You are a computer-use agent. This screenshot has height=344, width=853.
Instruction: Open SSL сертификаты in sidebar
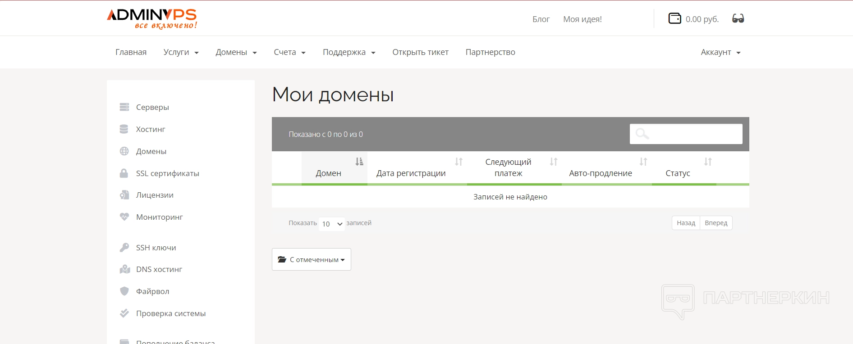[168, 173]
